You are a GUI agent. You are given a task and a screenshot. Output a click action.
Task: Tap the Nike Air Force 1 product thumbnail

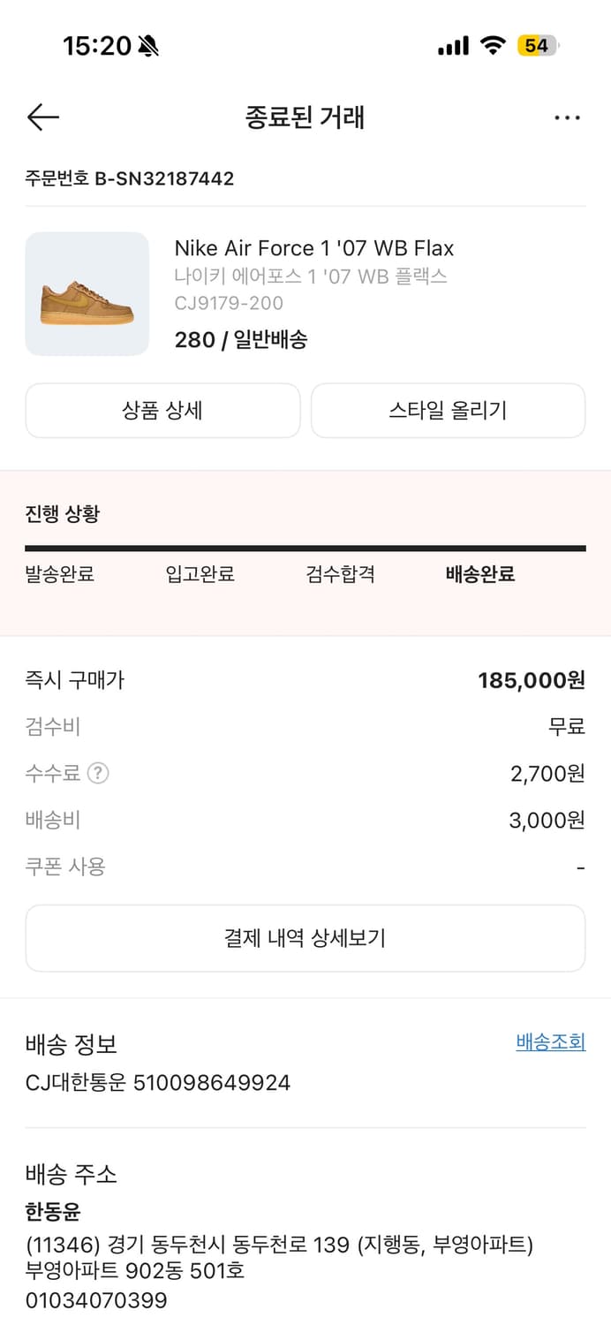[x=87, y=294]
